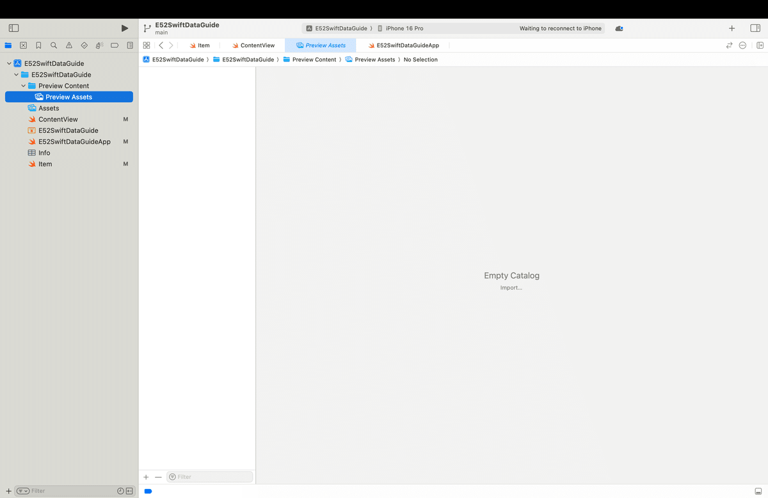Viewport: 768px width, 498px height.
Task: Focus the asset catalog Filter field
Action: 210,477
